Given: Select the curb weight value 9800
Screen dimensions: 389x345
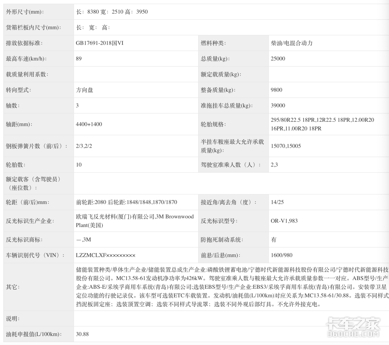Looking at the screenshot, I should tap(277, 90).
